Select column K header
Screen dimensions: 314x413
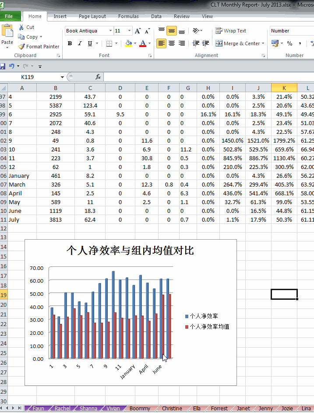284,88
